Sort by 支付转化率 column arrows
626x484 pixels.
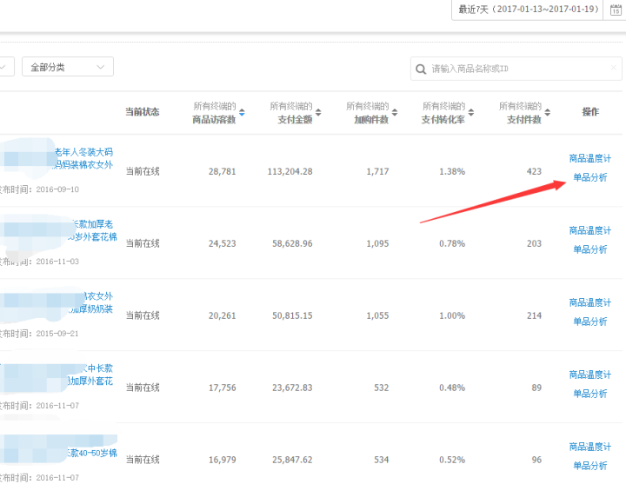(470, 112)
